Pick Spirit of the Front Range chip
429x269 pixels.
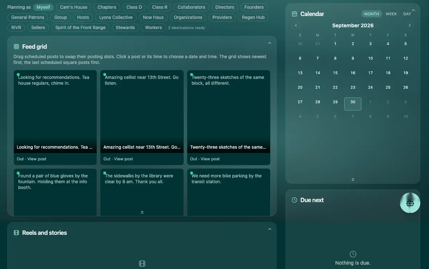[80, 27]
